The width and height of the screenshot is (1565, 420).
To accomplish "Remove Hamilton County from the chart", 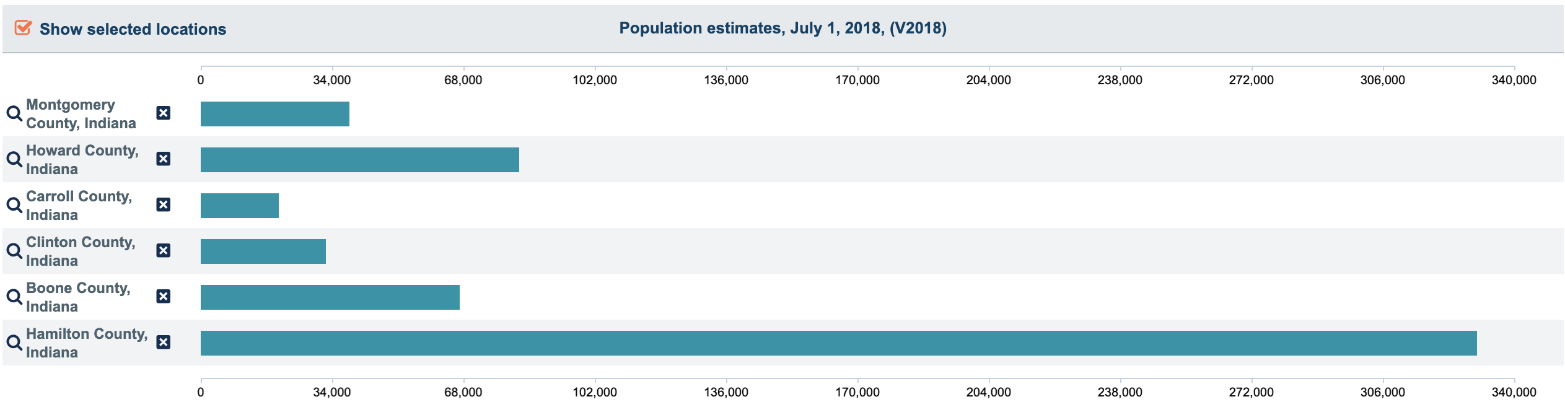I will [164, 342].
